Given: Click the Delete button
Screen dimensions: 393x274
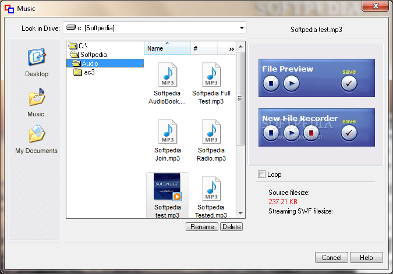Looking at the screenshot, I should [x=231, y=227].
